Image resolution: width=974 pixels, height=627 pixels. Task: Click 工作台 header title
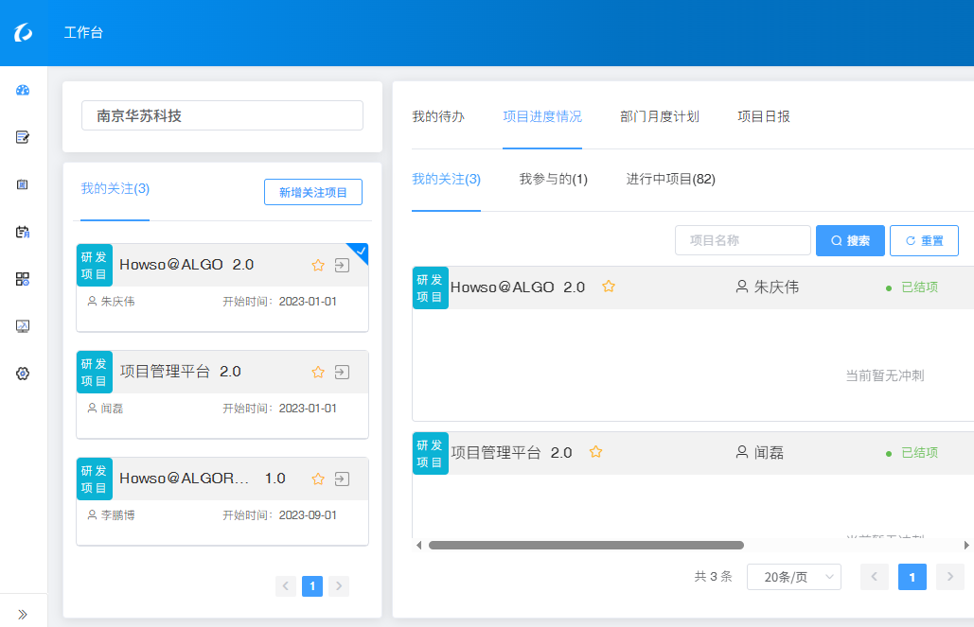click(84, 32)
